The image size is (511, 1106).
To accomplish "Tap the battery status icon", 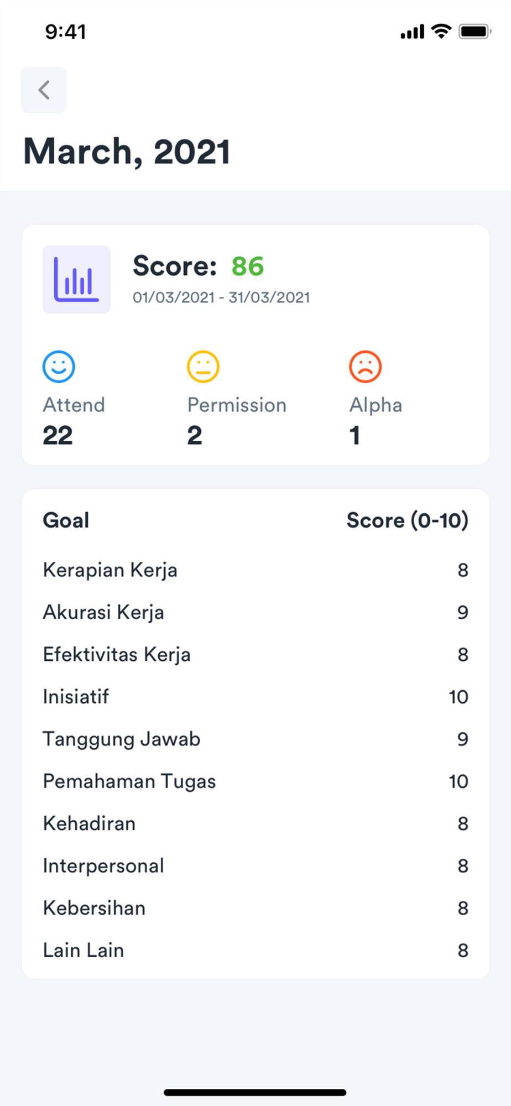I will coord(474,32).
